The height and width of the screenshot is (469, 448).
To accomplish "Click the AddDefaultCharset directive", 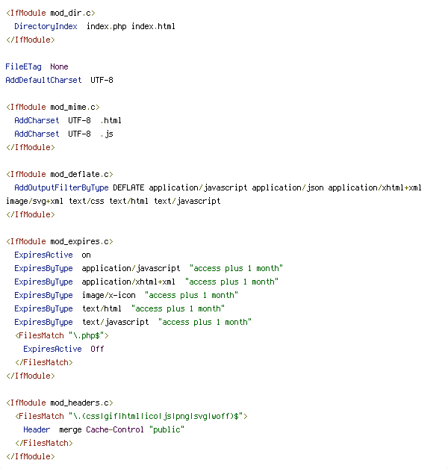I will (43, 80).
